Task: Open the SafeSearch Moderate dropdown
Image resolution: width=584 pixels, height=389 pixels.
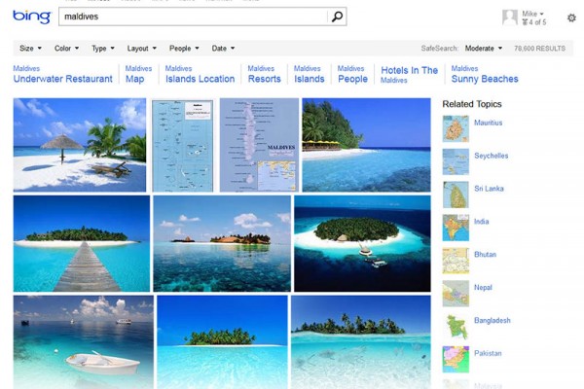Action: [x=484, y=48]
